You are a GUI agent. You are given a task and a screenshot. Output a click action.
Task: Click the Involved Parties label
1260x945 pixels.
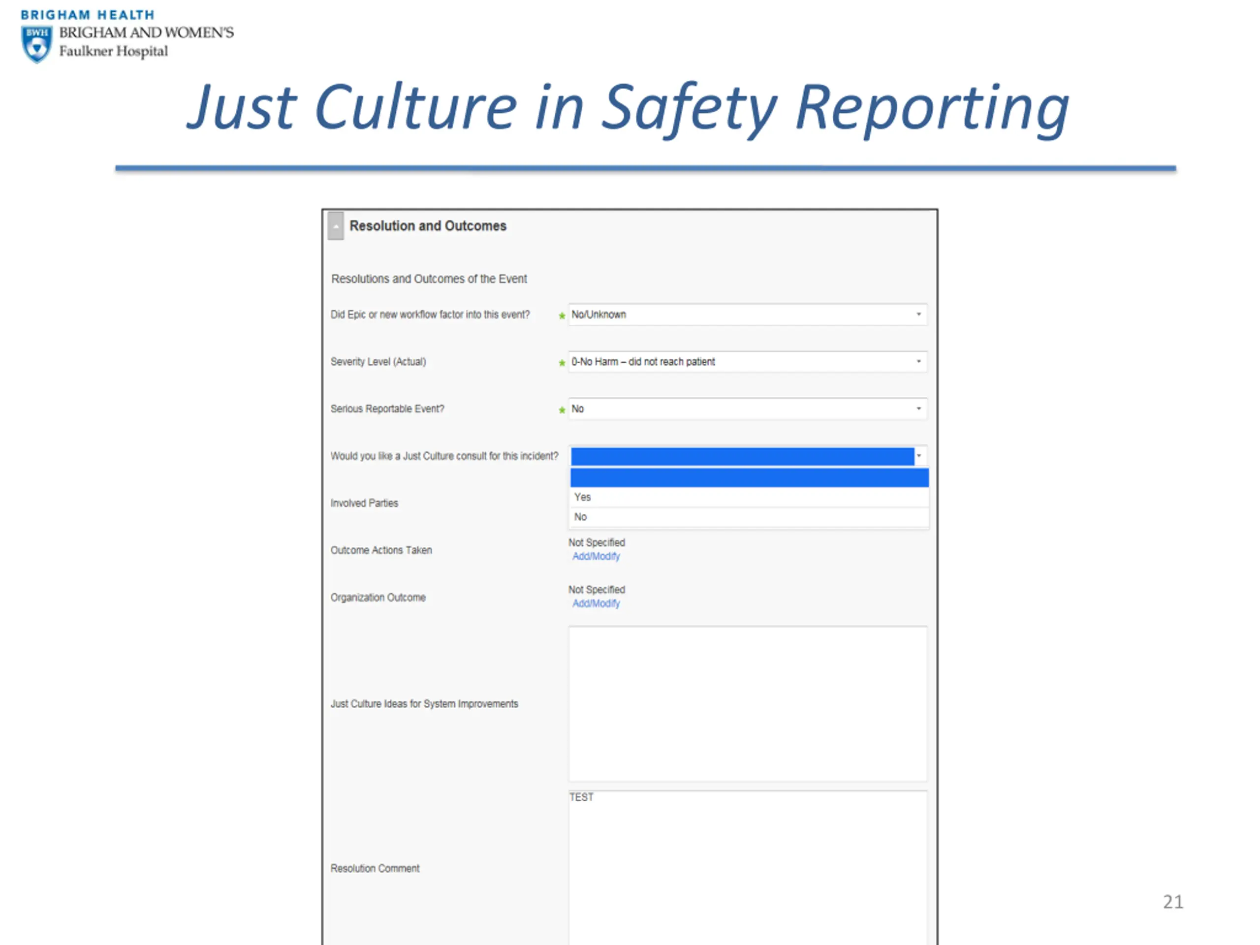point(364,503)
